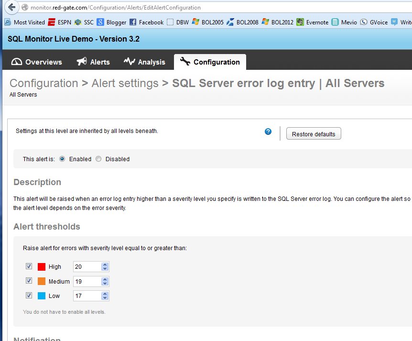
Task: Increase the High severity value
Action: pos(105,264)
